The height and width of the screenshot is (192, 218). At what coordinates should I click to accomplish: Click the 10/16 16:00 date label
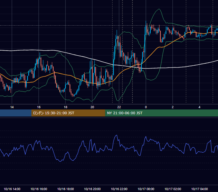pyautogui.click(x=39, y=189)
